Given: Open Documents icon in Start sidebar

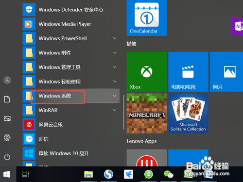Looking at the screenshot, I should tap(7, 99).
